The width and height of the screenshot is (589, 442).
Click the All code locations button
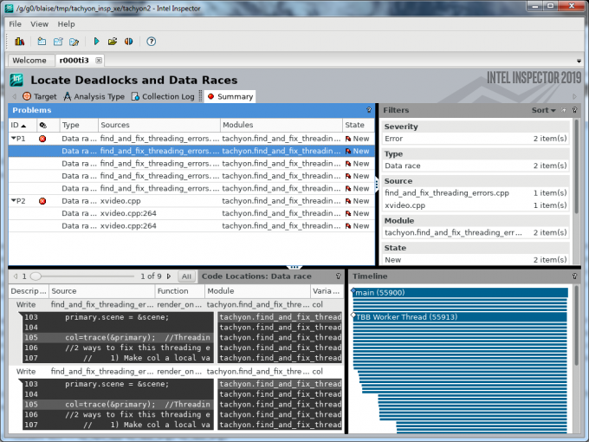(x=186, y=276)
